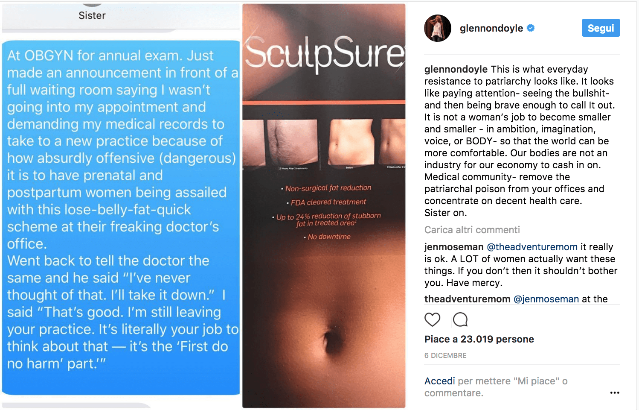Click the blue verified badge
639x410 pixels.
pyautogui.click(x=531, y=28)
